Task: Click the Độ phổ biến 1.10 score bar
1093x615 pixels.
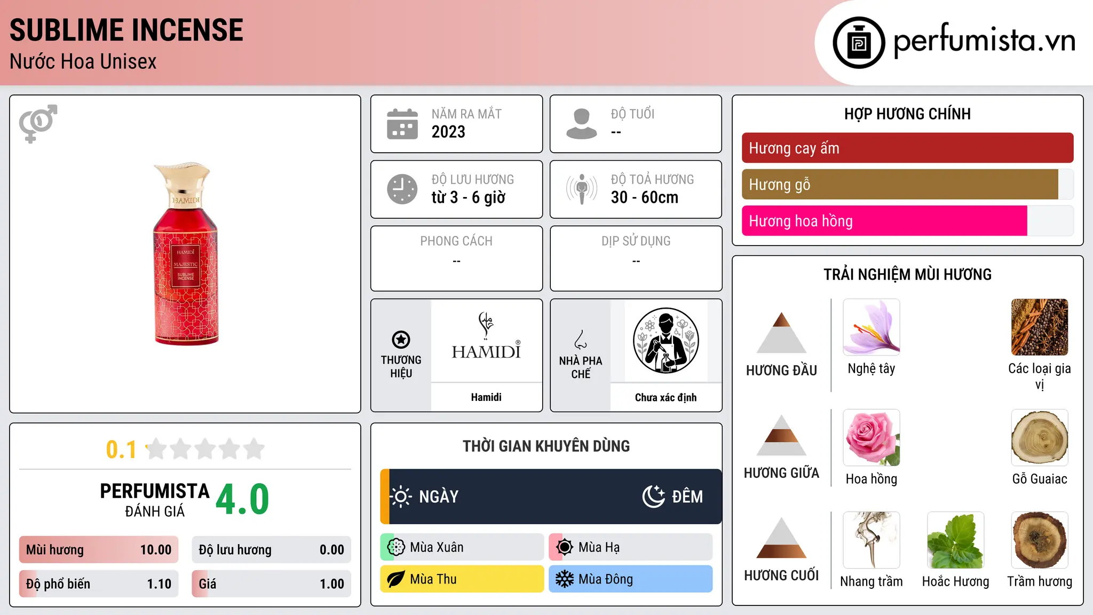Action: coord(99,584)
